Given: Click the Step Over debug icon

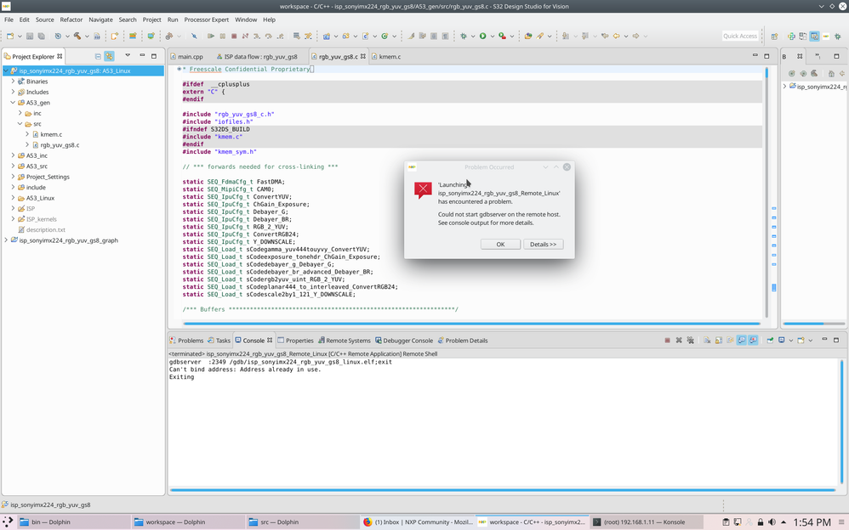Looking at the screenshot, I should [268, 37].
